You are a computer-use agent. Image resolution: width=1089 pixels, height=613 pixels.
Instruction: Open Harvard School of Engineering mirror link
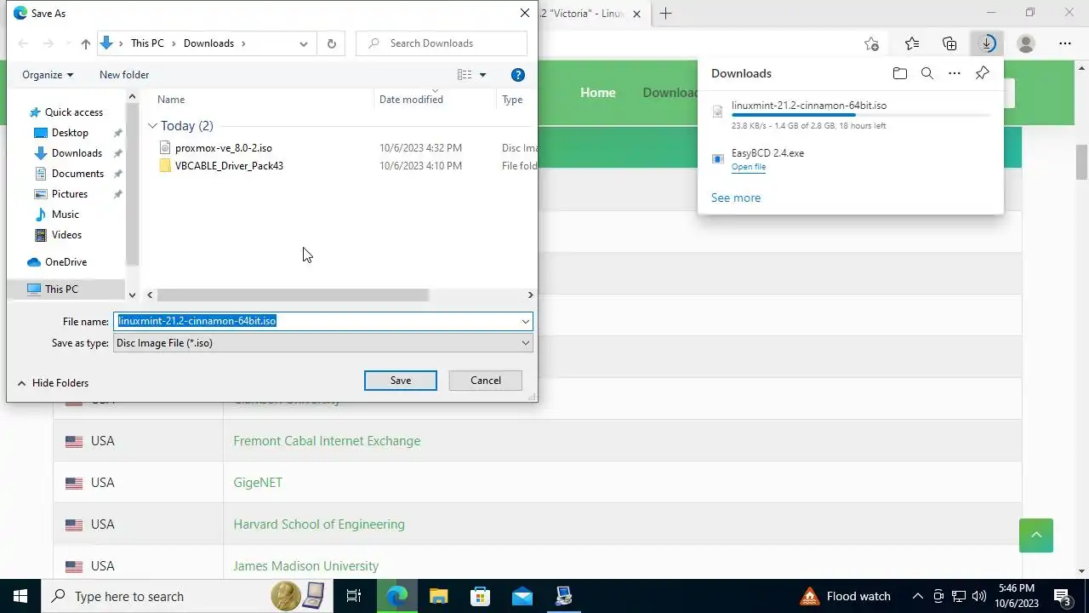coord(319,524)
